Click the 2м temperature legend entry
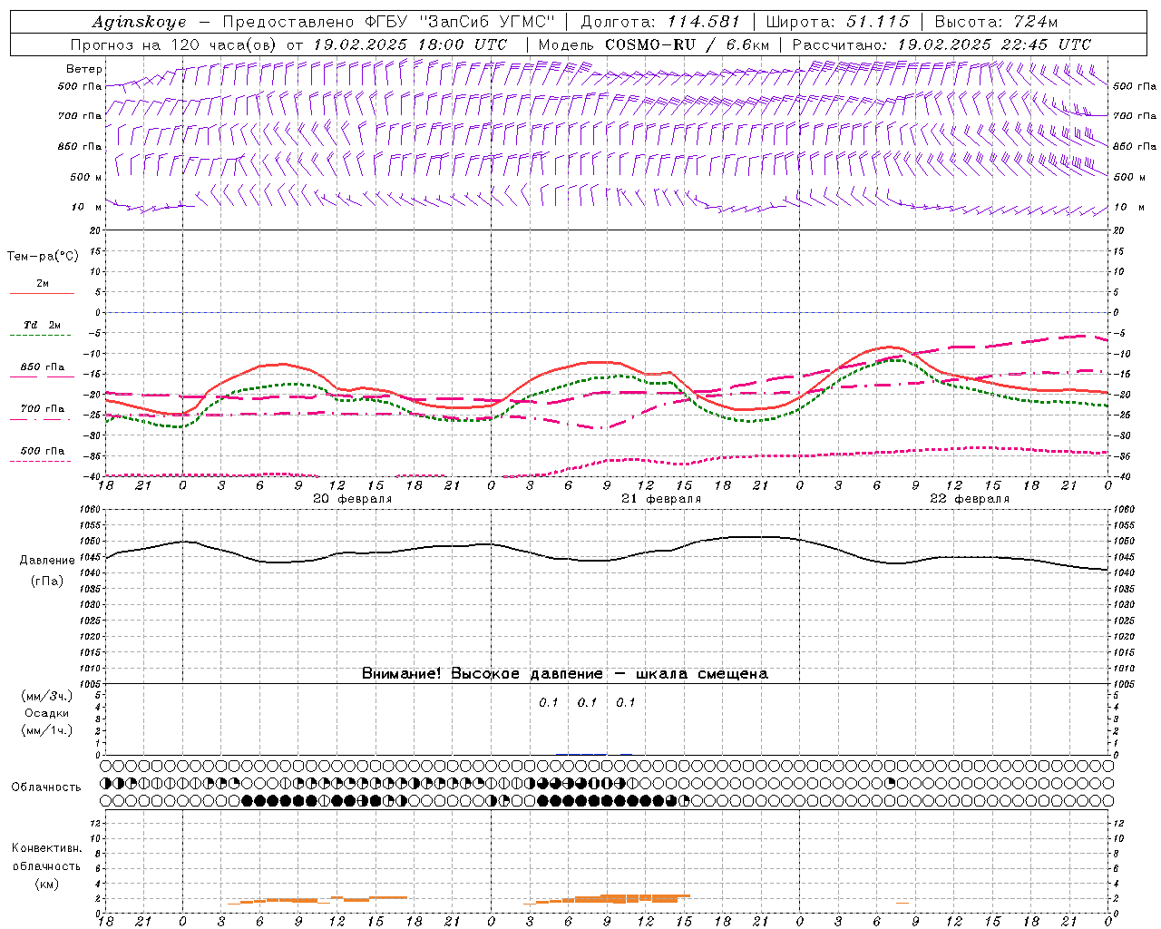The height and width of the screenshot is (929, 1161). pos(42,283)
